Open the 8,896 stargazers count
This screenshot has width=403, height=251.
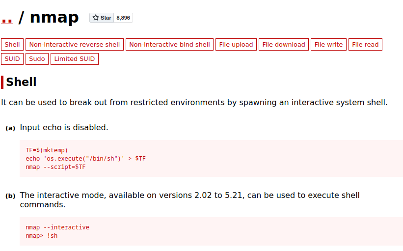123,18
